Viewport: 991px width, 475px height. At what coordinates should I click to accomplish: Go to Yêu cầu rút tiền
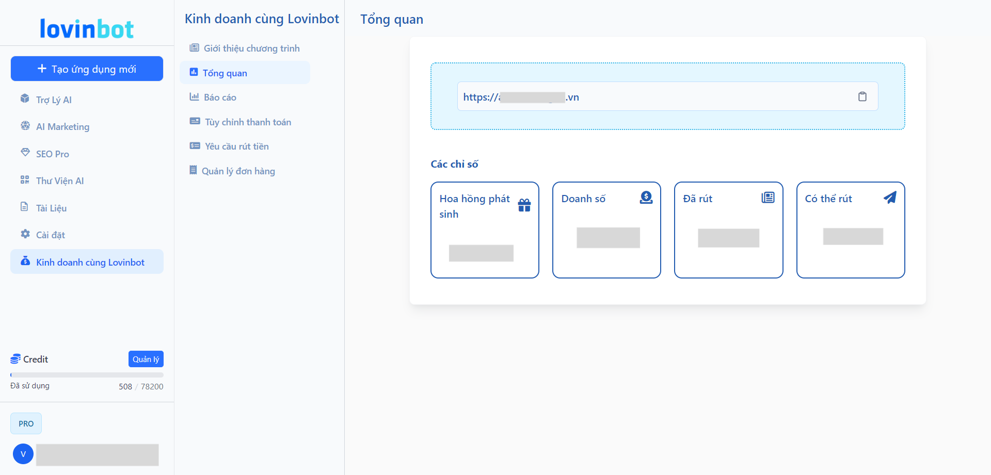point(245,146)
